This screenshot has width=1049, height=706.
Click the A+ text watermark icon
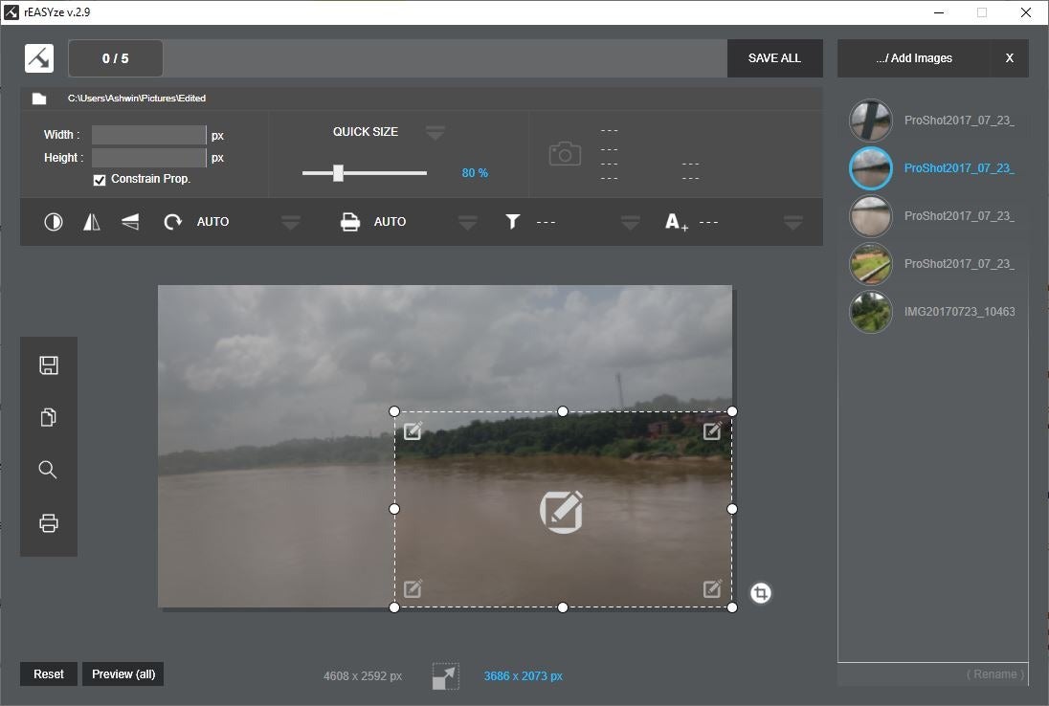point(677,222)
